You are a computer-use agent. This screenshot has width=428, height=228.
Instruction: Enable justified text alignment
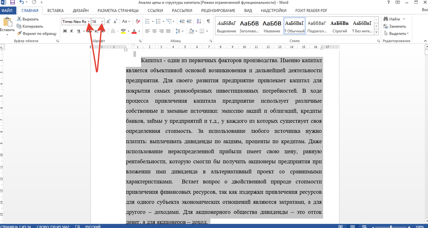point(168,32)
